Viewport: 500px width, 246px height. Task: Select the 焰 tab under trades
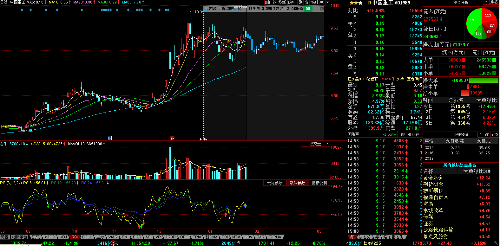point(385,237)
